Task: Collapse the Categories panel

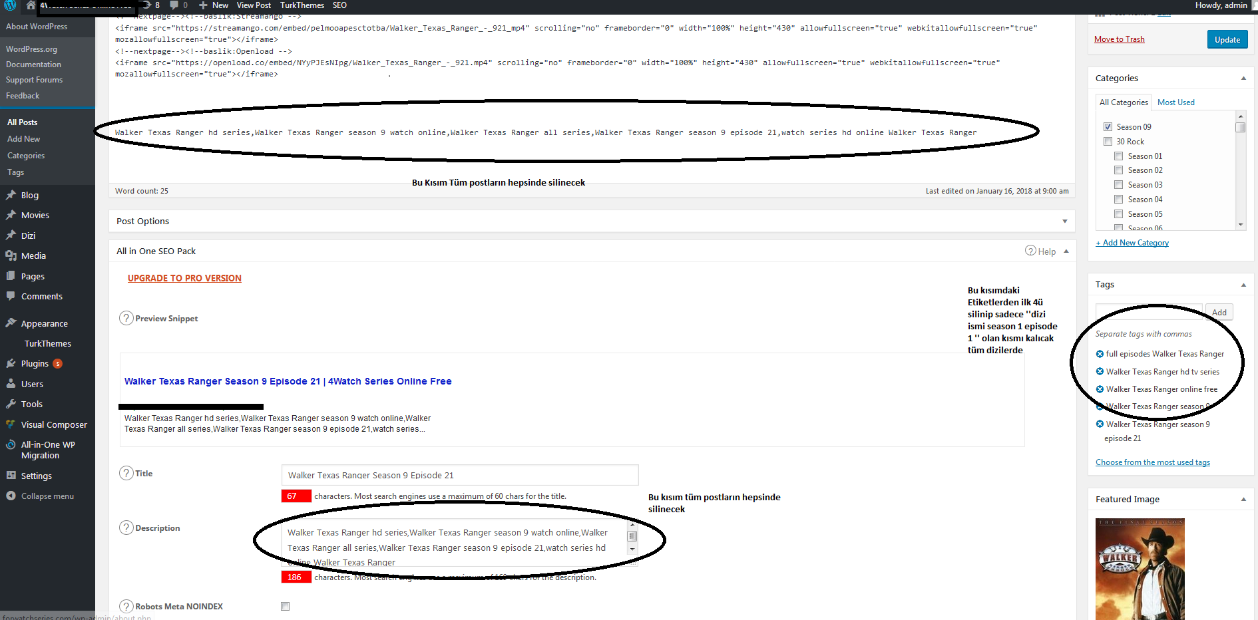Action: (1243, 78)
